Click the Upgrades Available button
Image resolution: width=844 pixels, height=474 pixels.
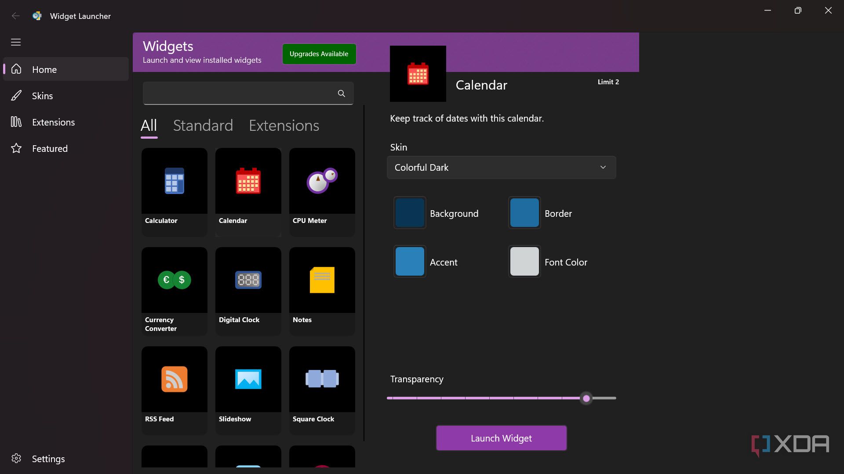click(319, 54)
